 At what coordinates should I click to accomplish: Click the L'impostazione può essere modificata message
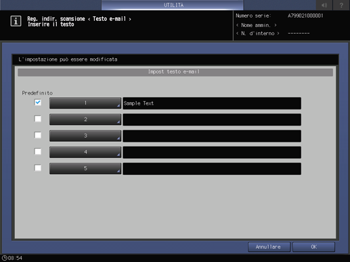click(68, 59)
